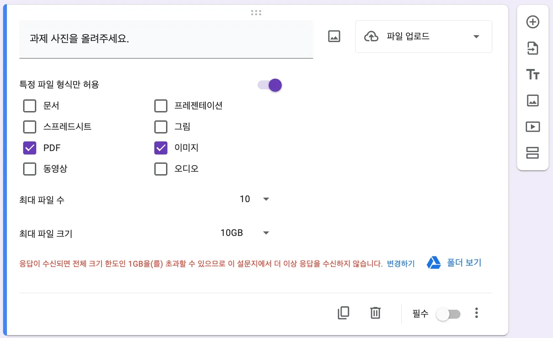Viewport: 553px width, 338px height.
Task: Open the 파일 업로드 question type dropdown
Action: pos(423,37)
